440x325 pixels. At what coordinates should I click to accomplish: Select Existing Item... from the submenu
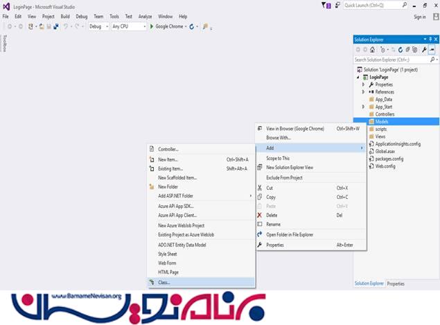tap(201, 168)
